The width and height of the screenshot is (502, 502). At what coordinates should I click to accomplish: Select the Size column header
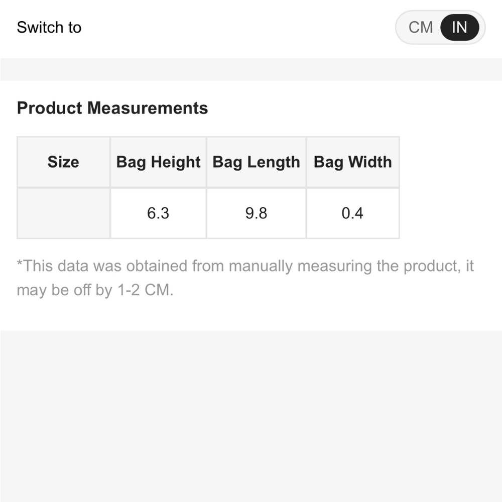63,162
